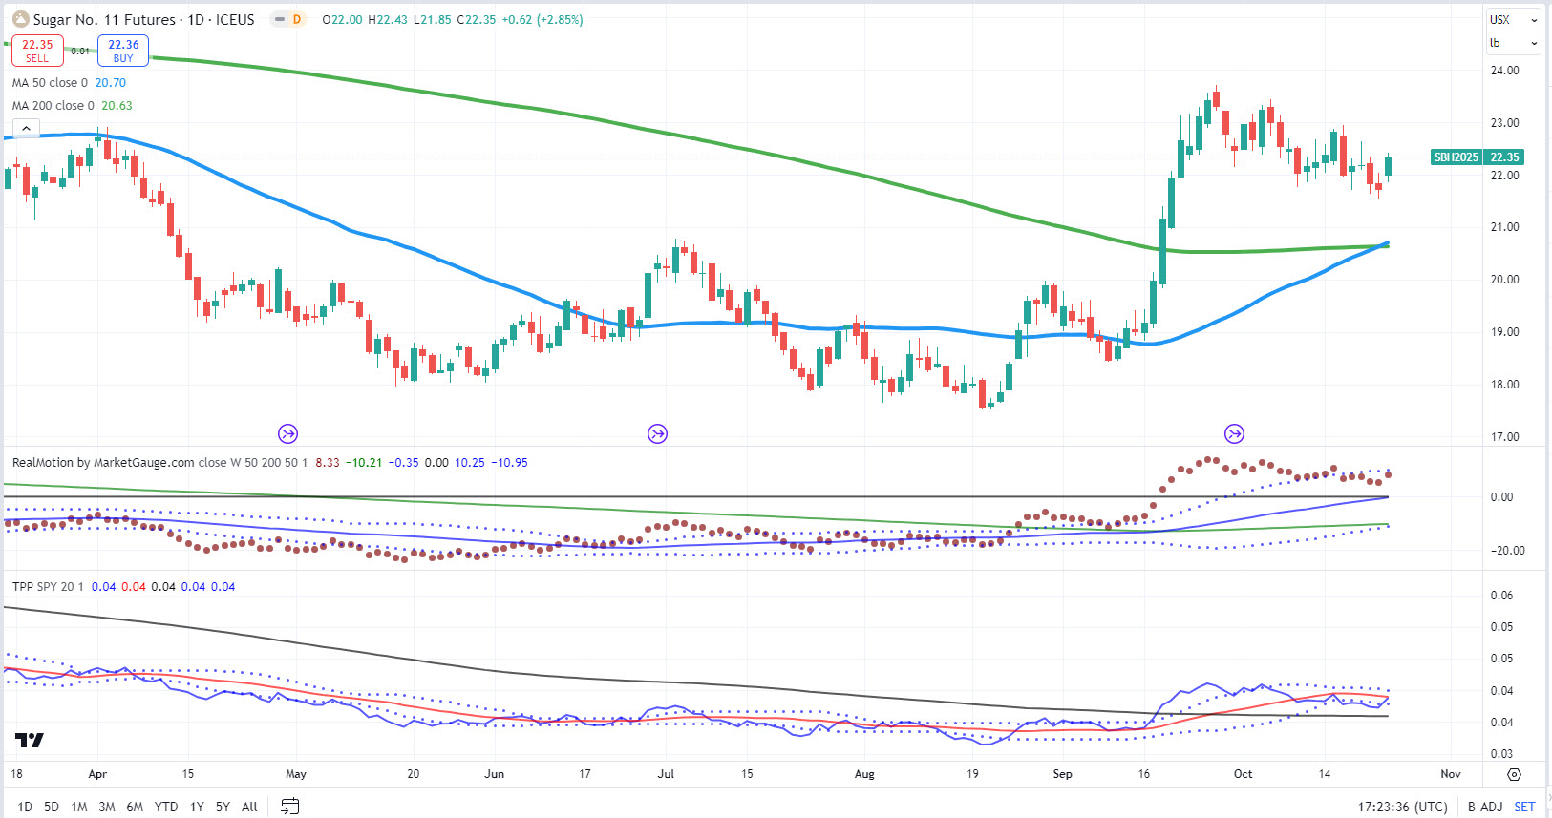Click the contract roll marker near May
The image size is (1552, 818).
pyautogui.click(x=287, y=434)
